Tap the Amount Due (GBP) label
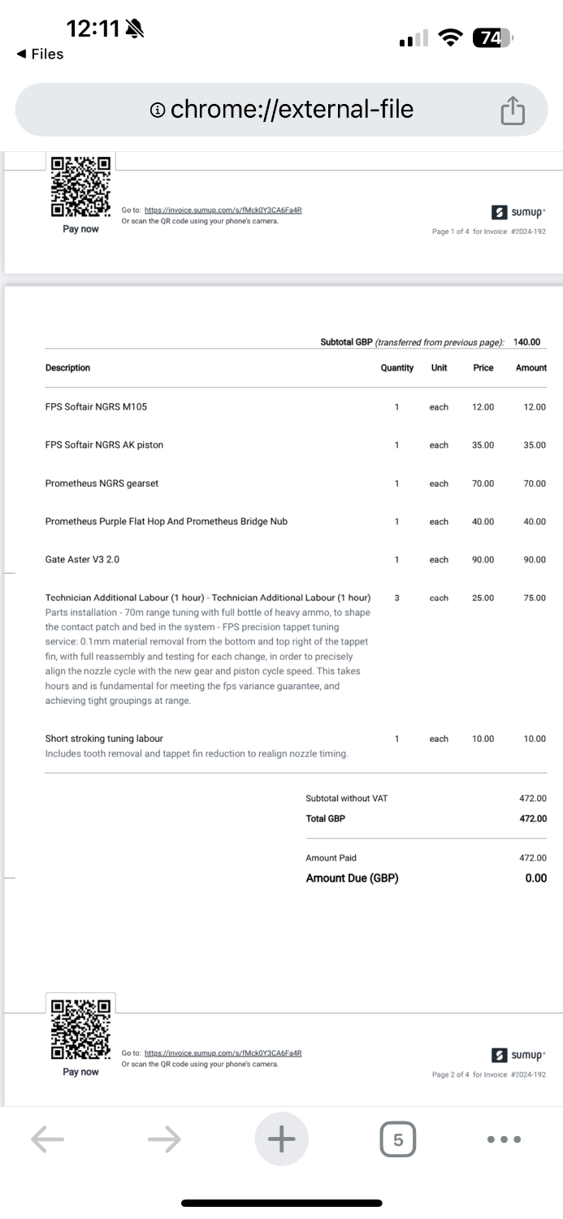Viewport: 563px width, 1219px height. click(352, 878)
